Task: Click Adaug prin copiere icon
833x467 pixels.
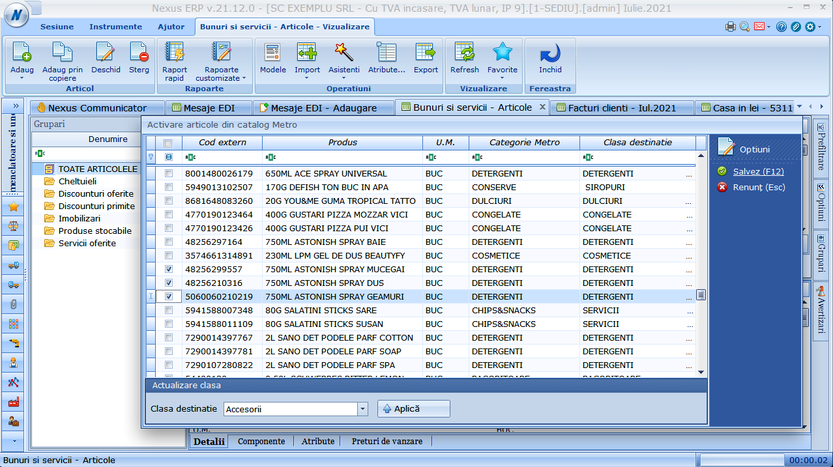Action: [62, 52]
